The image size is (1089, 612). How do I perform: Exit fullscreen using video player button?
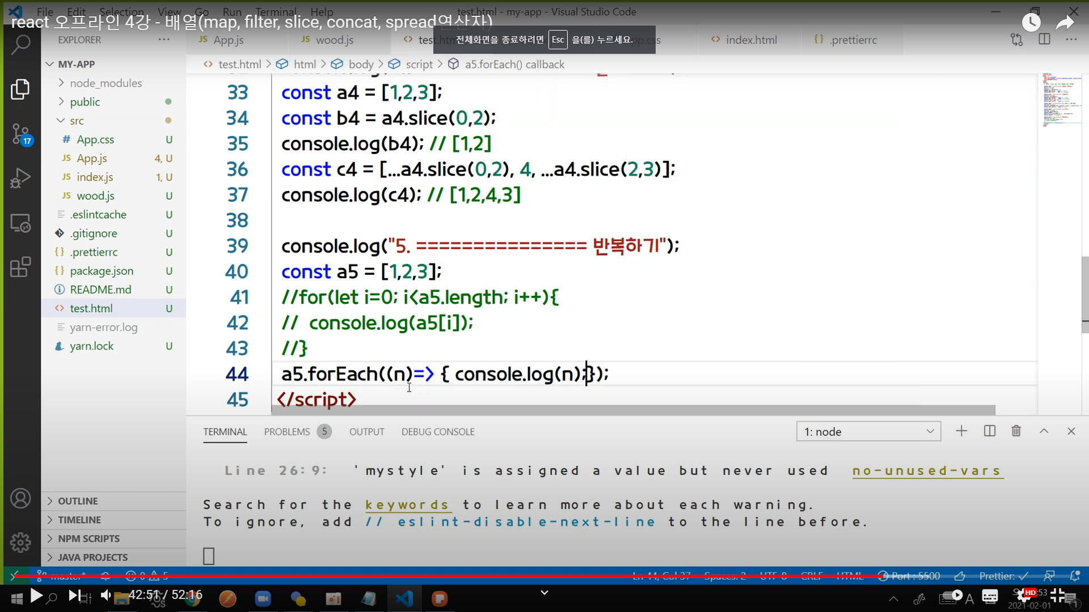pyautogui.click(x=1057, y=595)
